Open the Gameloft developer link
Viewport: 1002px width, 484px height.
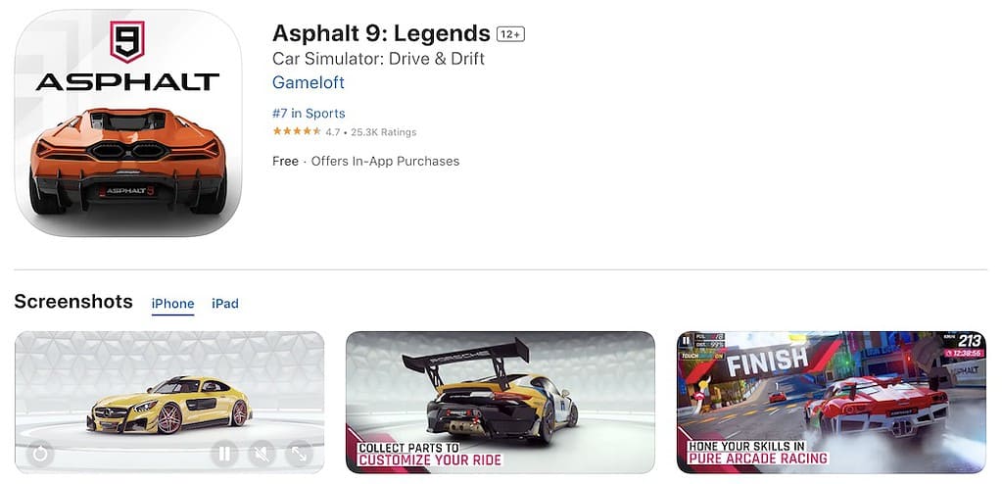308,82
